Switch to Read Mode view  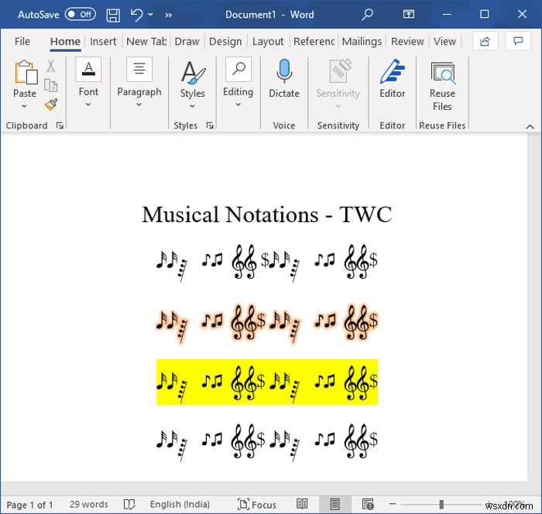coord(302,504)
